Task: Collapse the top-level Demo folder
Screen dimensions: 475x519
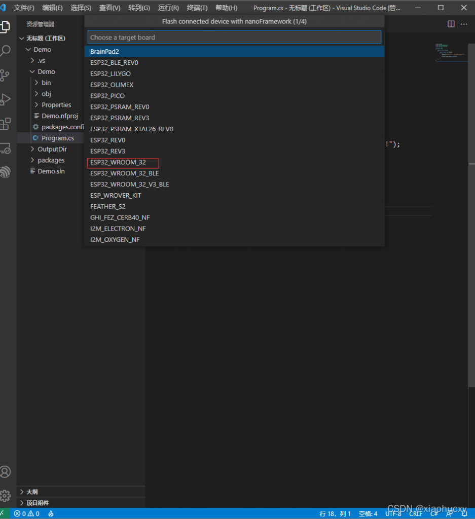Action: coord(28,50)
